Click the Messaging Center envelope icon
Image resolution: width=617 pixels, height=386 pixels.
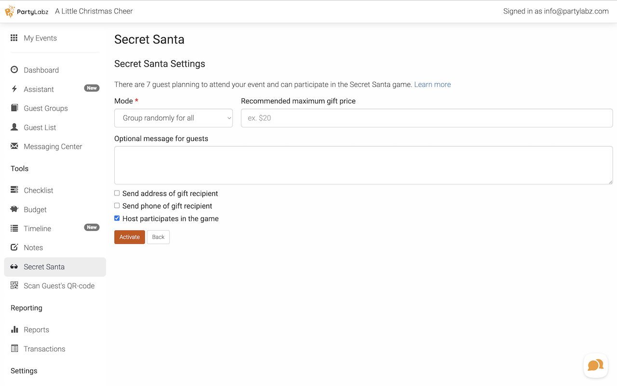tap(14, 146)
